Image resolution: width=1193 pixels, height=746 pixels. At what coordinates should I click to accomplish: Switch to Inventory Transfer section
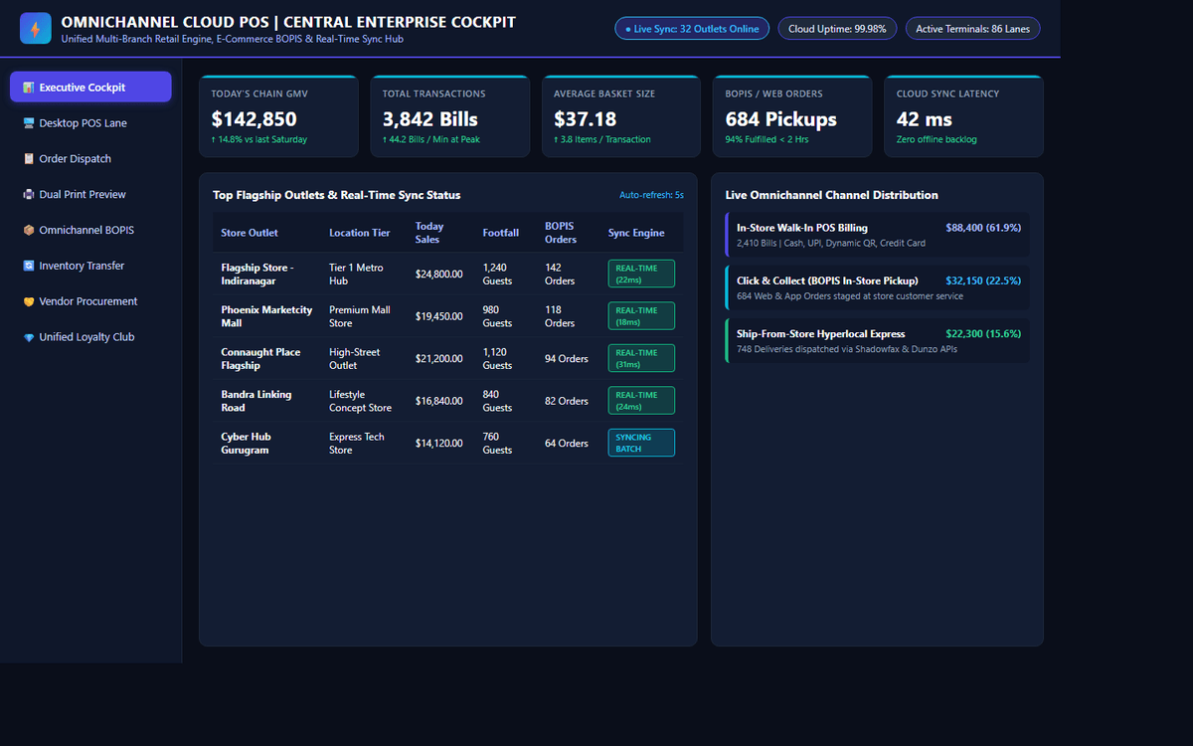click(90, 266)
